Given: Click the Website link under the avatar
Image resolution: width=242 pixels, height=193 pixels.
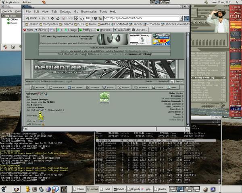Looking at the screenshot, I should point(104,103).
